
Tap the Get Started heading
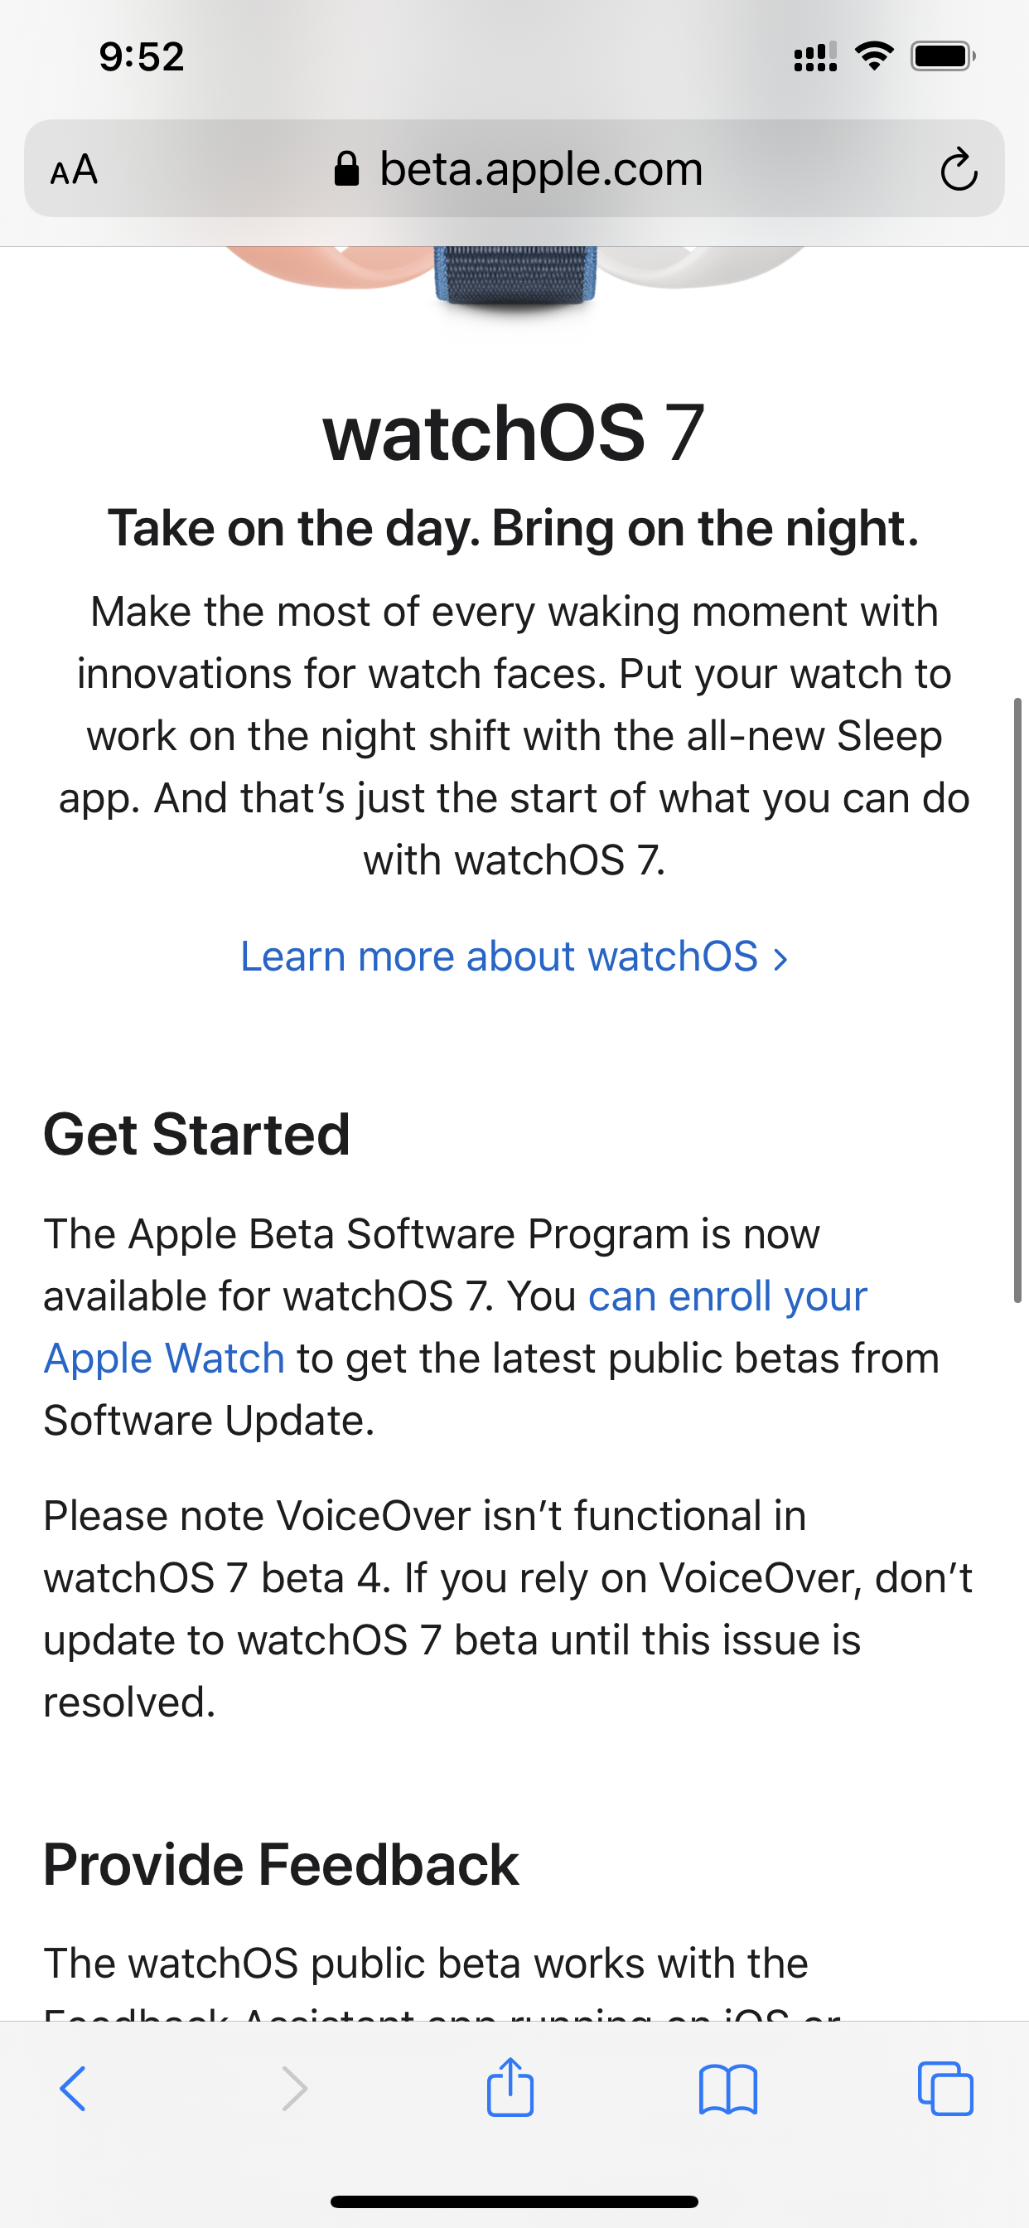(197, 1135)
